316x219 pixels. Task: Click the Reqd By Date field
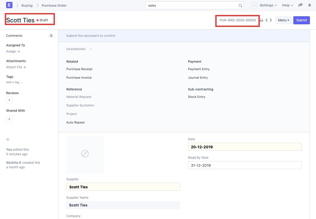click(245, 165)
